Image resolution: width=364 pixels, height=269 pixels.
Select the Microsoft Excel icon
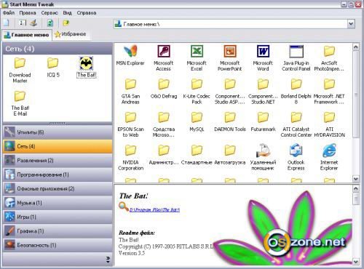click(197, 51)
